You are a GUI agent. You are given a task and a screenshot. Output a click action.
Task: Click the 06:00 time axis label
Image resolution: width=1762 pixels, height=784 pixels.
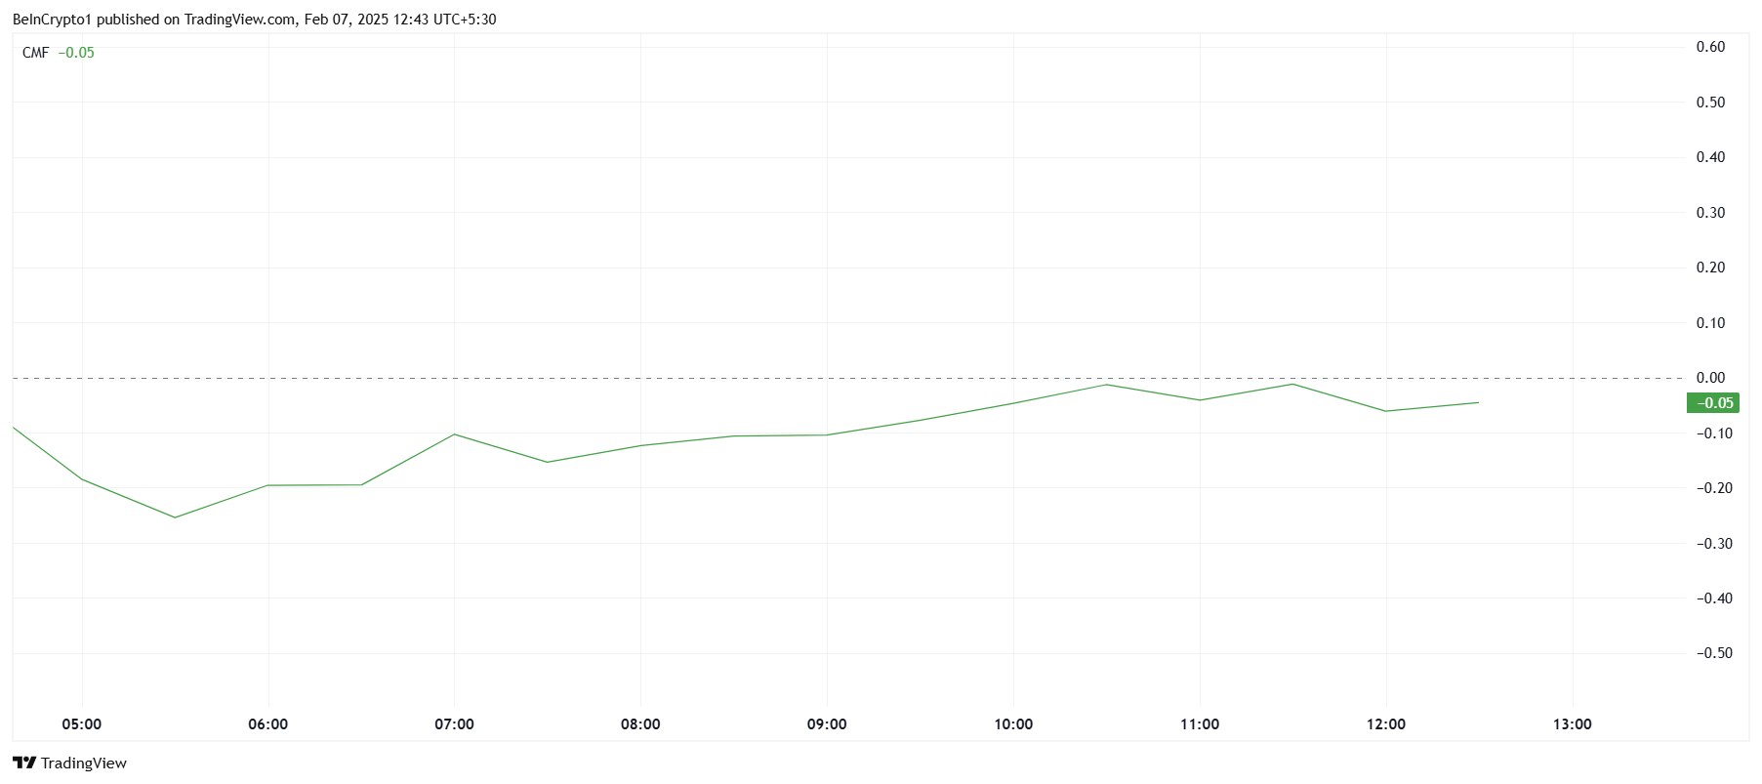[x=268, y=724]
